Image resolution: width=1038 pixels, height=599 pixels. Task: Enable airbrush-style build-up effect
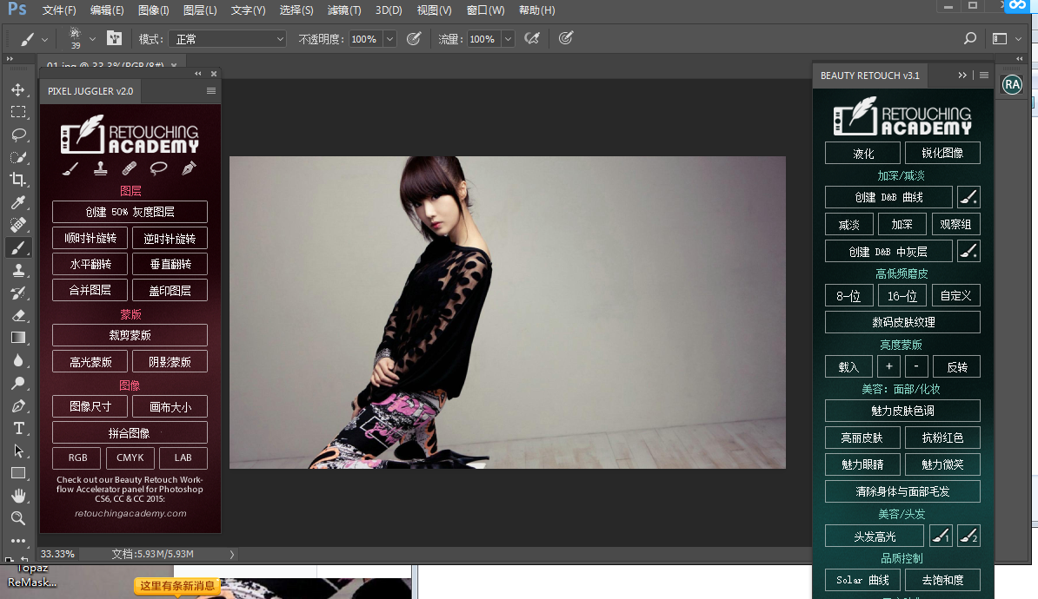[531, 38]
